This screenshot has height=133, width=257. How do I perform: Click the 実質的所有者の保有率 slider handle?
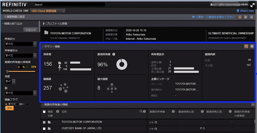7,72
